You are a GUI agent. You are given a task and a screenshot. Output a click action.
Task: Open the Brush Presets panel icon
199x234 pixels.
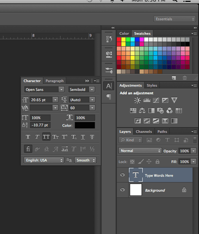tap(109, 70)
